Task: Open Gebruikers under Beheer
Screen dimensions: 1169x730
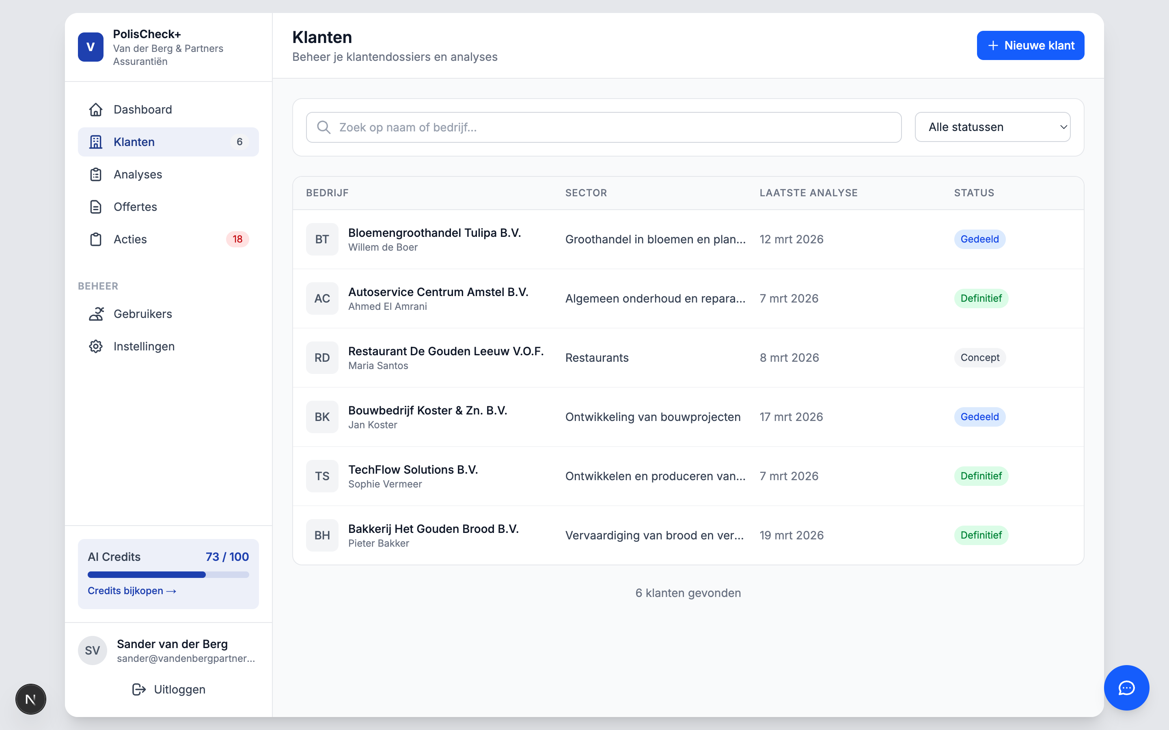Action: 168,314
